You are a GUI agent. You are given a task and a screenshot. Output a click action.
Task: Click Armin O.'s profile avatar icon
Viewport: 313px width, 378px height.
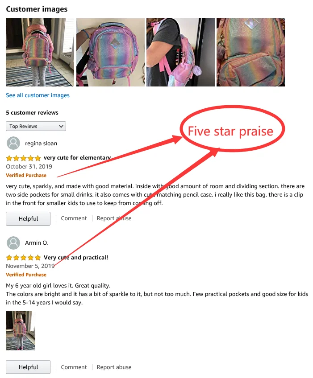coord(13,243)
